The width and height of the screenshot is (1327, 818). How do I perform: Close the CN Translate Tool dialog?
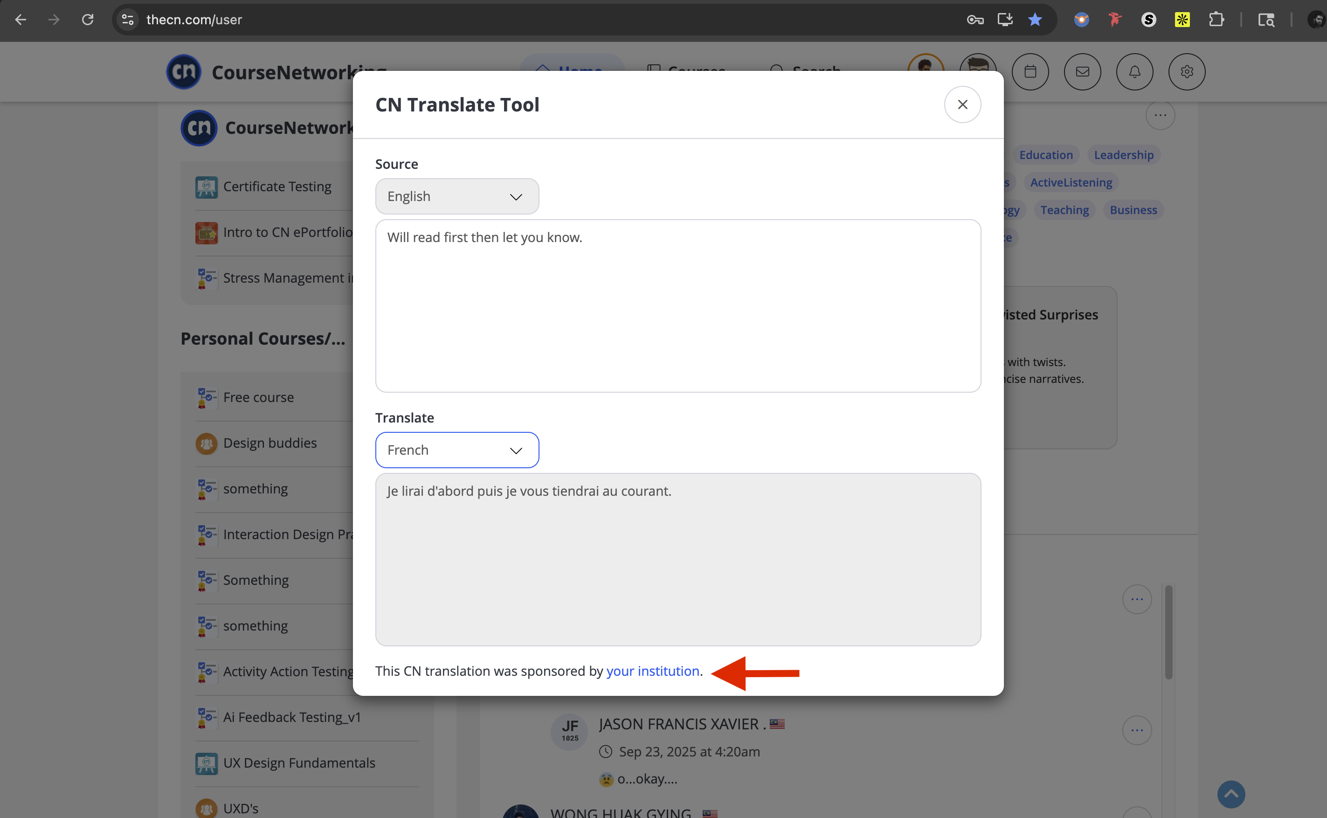click(x=962, y=104)
